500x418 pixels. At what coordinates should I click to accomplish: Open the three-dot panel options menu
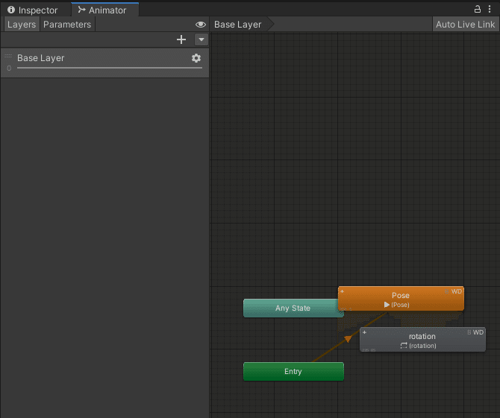click(490, 9)
